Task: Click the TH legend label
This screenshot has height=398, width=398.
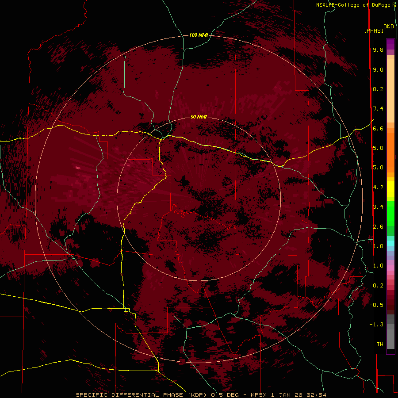Action: click(380, 344)
